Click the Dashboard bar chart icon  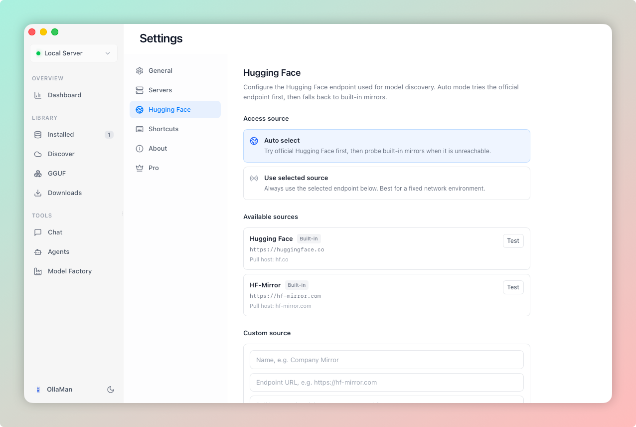pos(38,95)
